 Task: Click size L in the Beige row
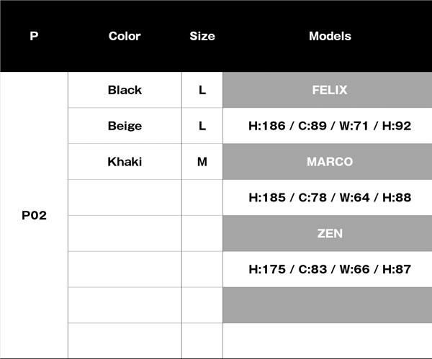click(202, 126)
